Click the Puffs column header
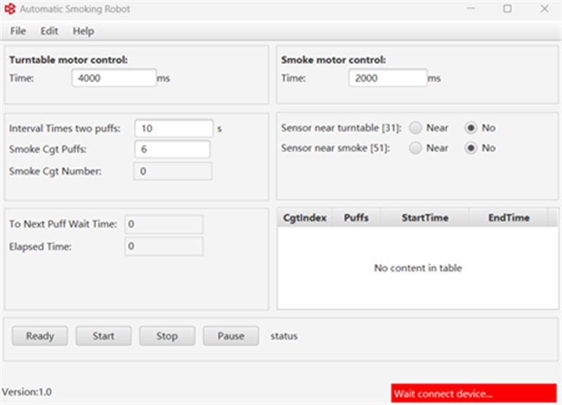The height and width of the screenshot is (405, 562). 356,218
